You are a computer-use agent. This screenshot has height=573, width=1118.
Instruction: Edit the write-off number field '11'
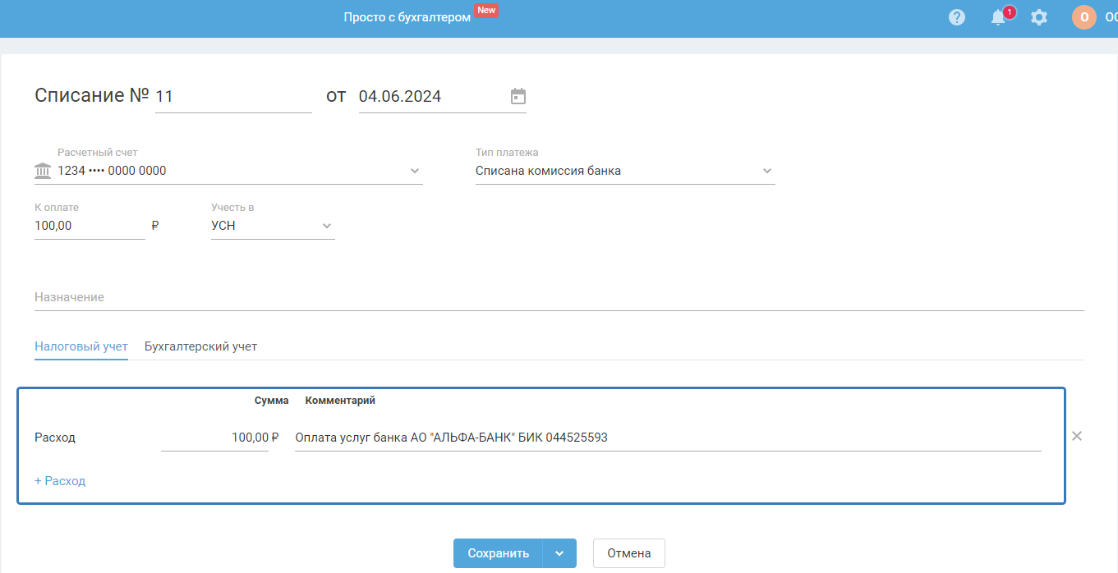click(x=233, y=97)
